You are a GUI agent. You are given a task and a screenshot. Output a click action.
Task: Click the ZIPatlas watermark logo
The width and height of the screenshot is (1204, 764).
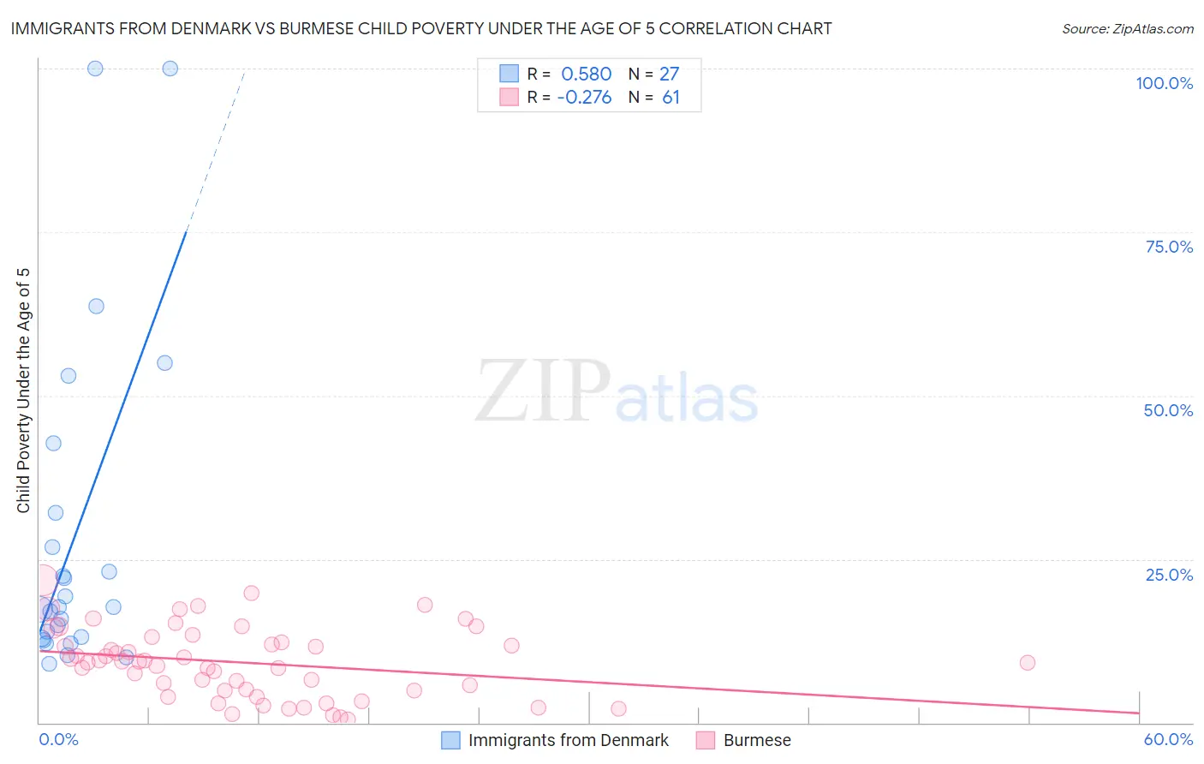[x=617, y=392]
